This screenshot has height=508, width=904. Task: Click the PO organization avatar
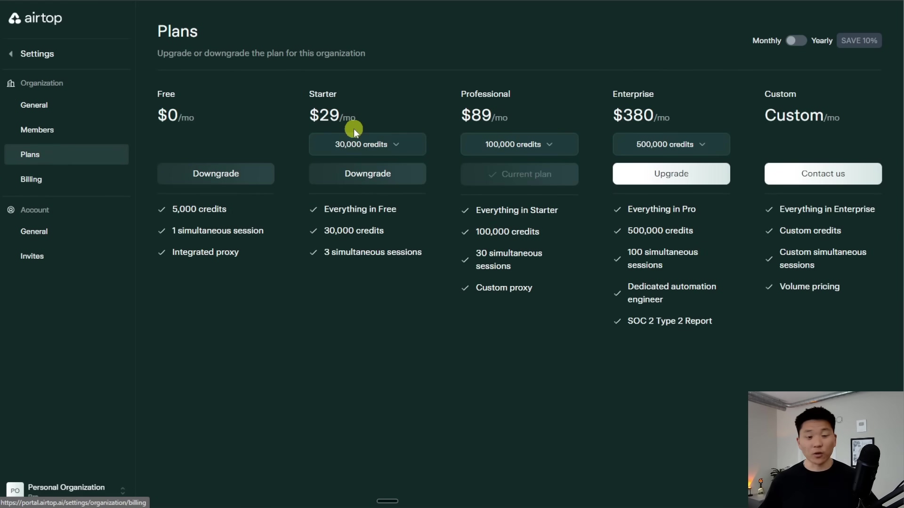(x=15, y=490)
